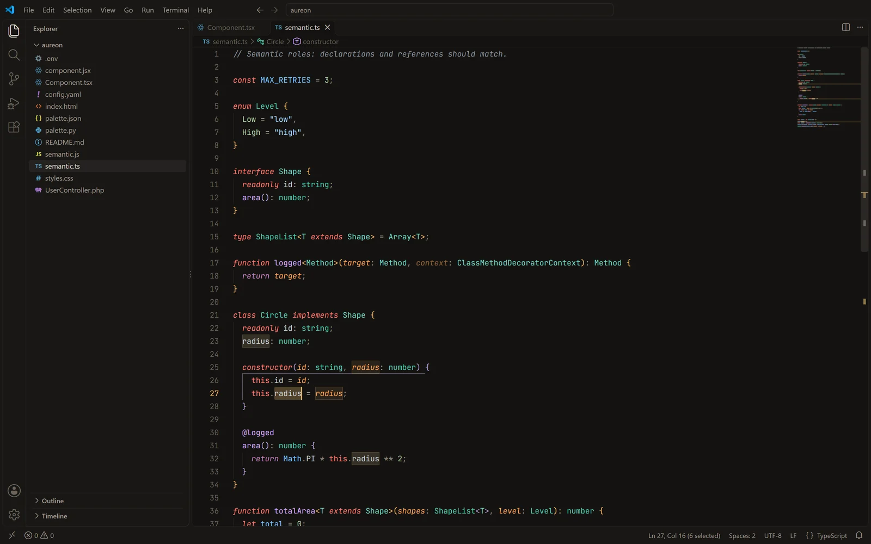Open Run and Debug view

(14, 103)
